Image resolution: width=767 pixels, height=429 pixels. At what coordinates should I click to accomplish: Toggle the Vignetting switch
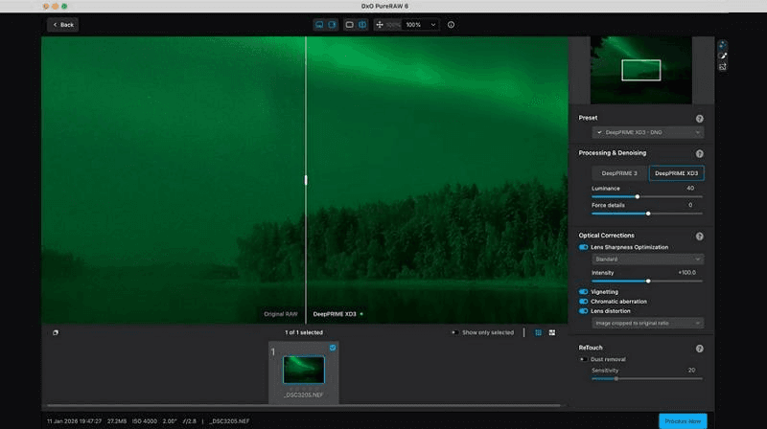(583, 292)
